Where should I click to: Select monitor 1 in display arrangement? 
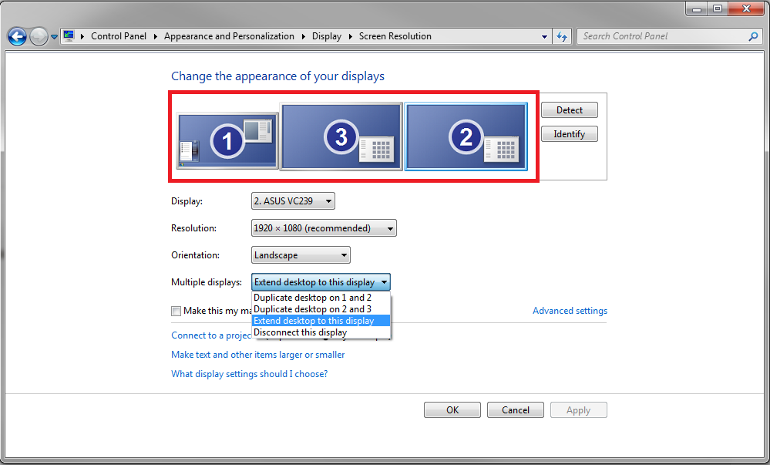(227, 140)
